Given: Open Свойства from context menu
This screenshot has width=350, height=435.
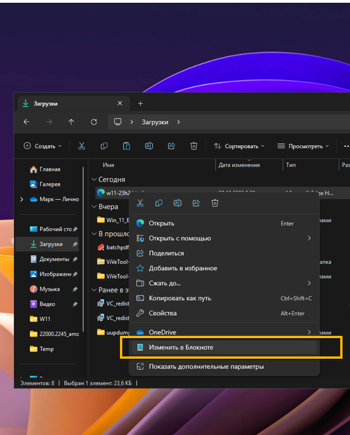Looking at the screenshot, I should 162,313.
